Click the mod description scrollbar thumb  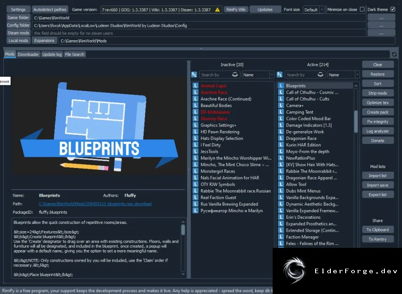pos(183,229)
